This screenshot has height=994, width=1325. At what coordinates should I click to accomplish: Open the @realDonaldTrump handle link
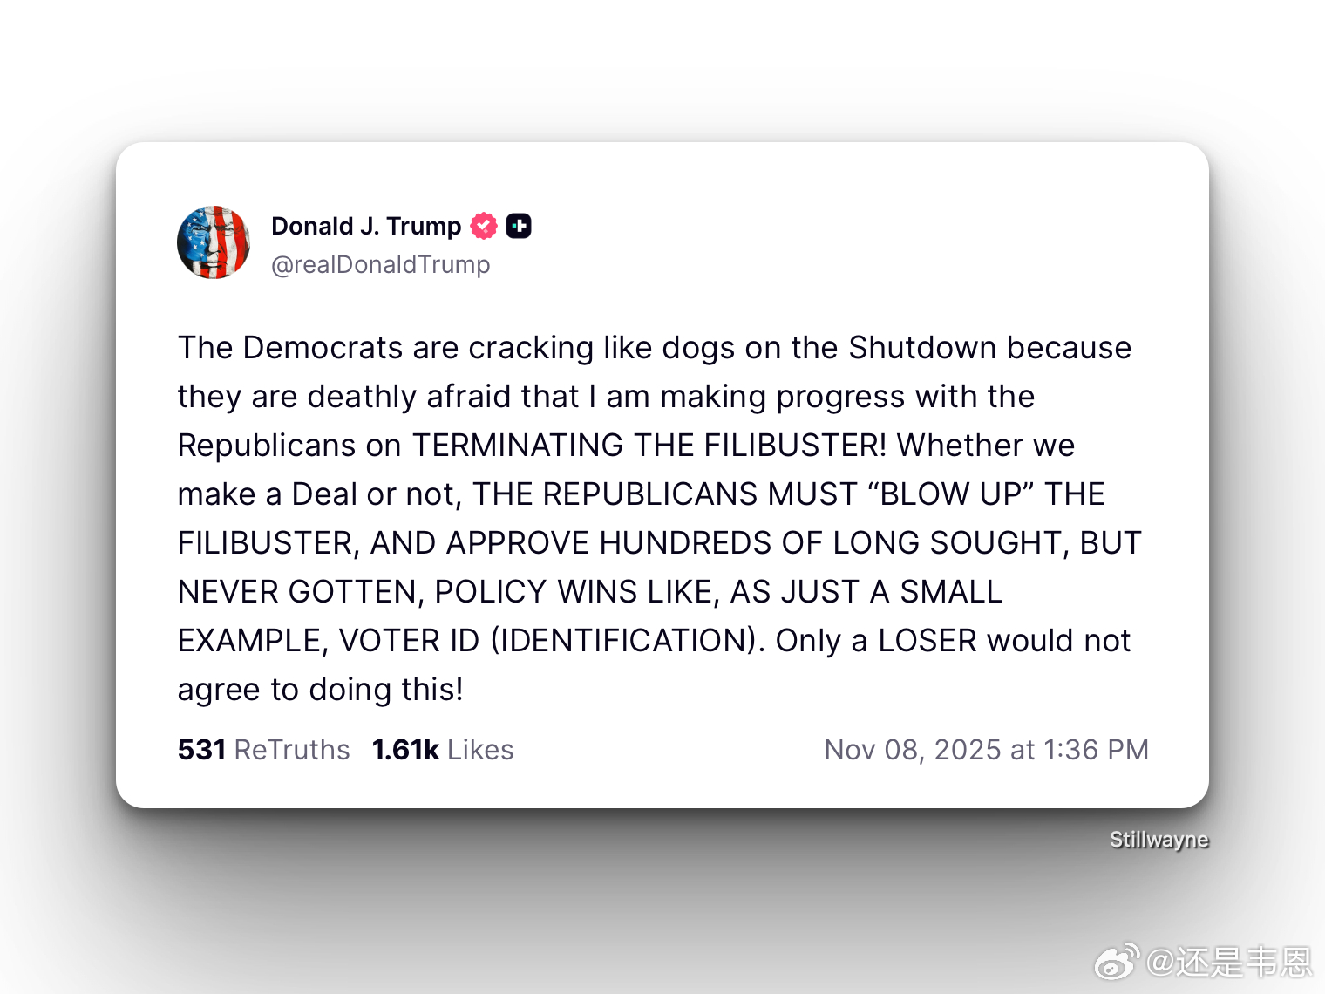tap(380, 264)
